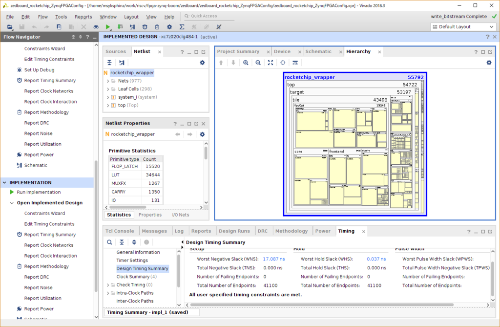Click the Quick Access search field

coord(209,16)
